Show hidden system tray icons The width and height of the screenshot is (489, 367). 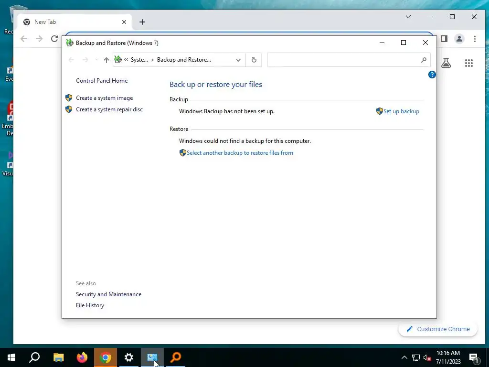(404, 357)
